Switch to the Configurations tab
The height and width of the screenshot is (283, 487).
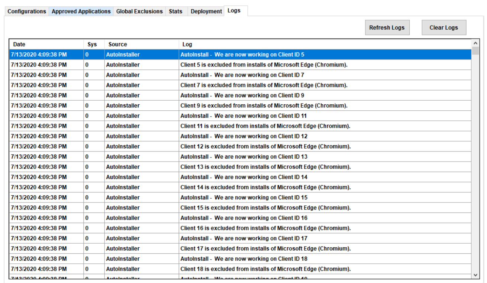[27, 12]
